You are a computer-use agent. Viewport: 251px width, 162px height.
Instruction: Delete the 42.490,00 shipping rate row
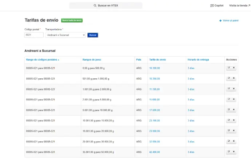click(234, 152)
